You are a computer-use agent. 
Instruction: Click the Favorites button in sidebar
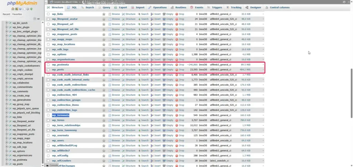click(x=17, y=14)
